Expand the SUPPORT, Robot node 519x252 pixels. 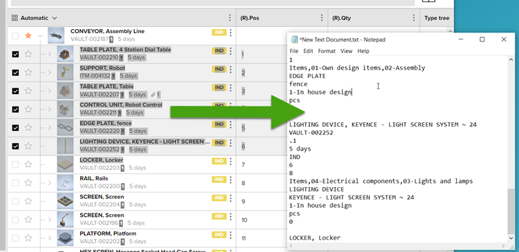(x=50, y=72)
